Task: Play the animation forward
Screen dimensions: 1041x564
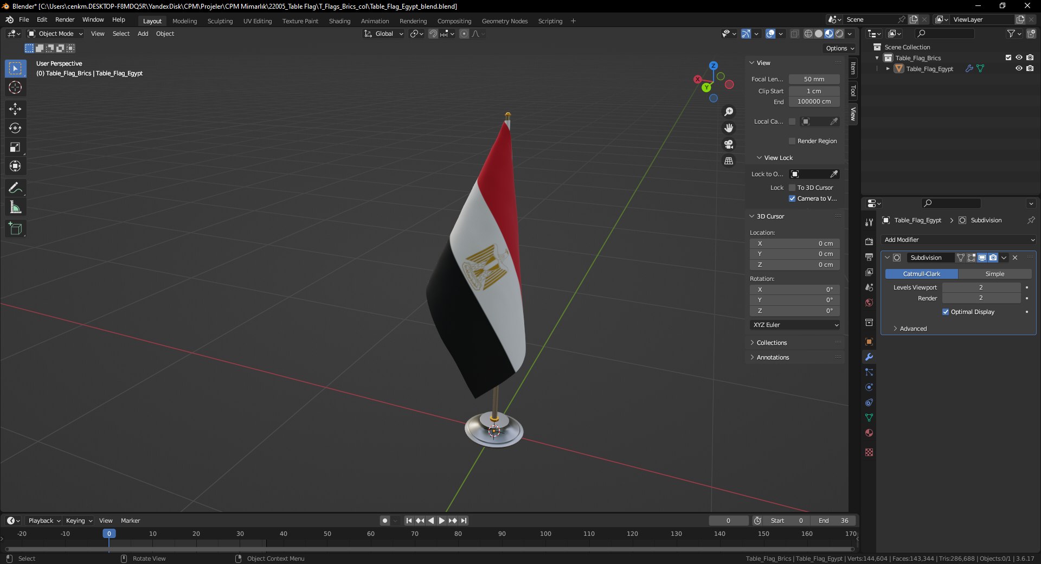Action: tap(441, 521)
